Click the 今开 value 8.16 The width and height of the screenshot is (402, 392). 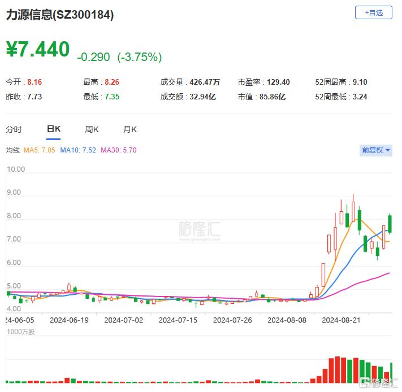(34, 82)
